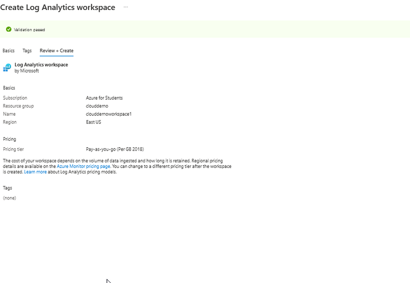Open the Azure Monitor pricing page link
Screen dimensions: 410x283
tap(84, 166)
